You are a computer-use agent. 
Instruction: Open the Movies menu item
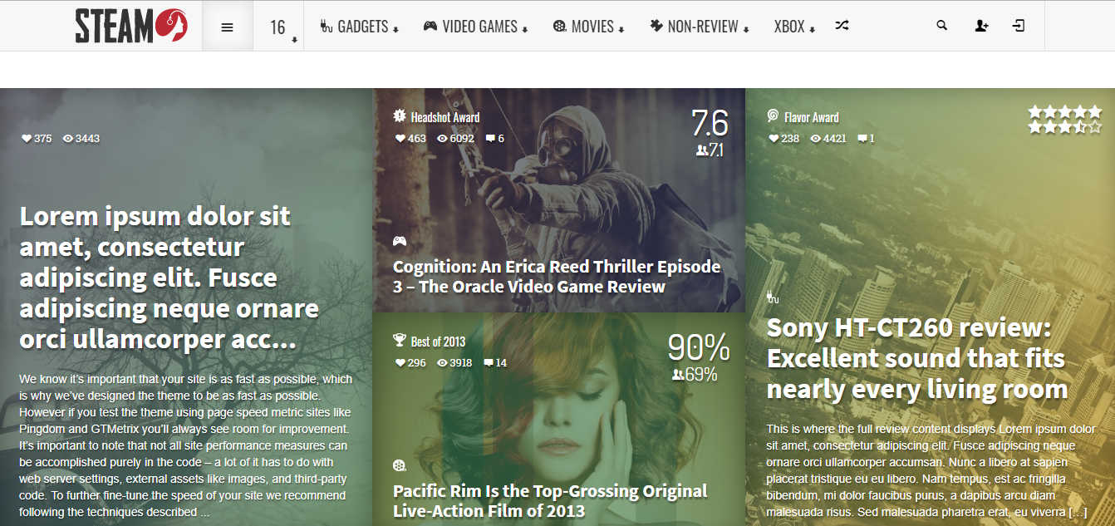588,27
